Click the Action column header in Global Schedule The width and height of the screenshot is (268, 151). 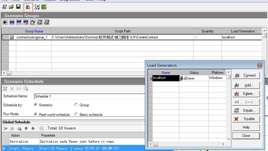(24, 135)
